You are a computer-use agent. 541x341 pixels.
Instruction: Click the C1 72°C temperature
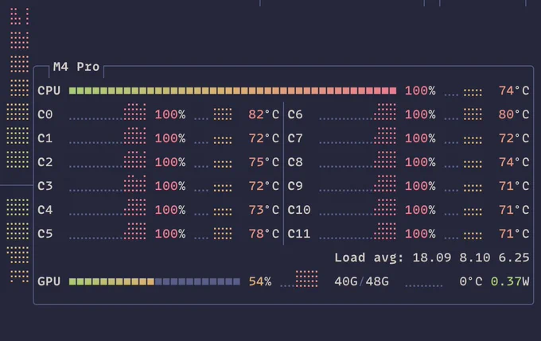point(263,138)
